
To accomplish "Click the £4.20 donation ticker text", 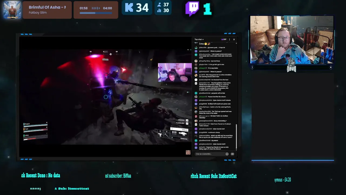I will (282, 180).
